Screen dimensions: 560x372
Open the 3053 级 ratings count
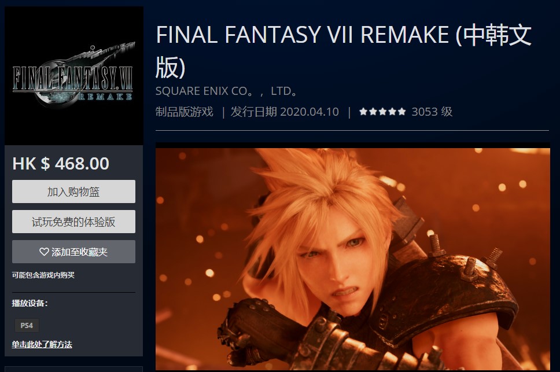click(432, 112)
